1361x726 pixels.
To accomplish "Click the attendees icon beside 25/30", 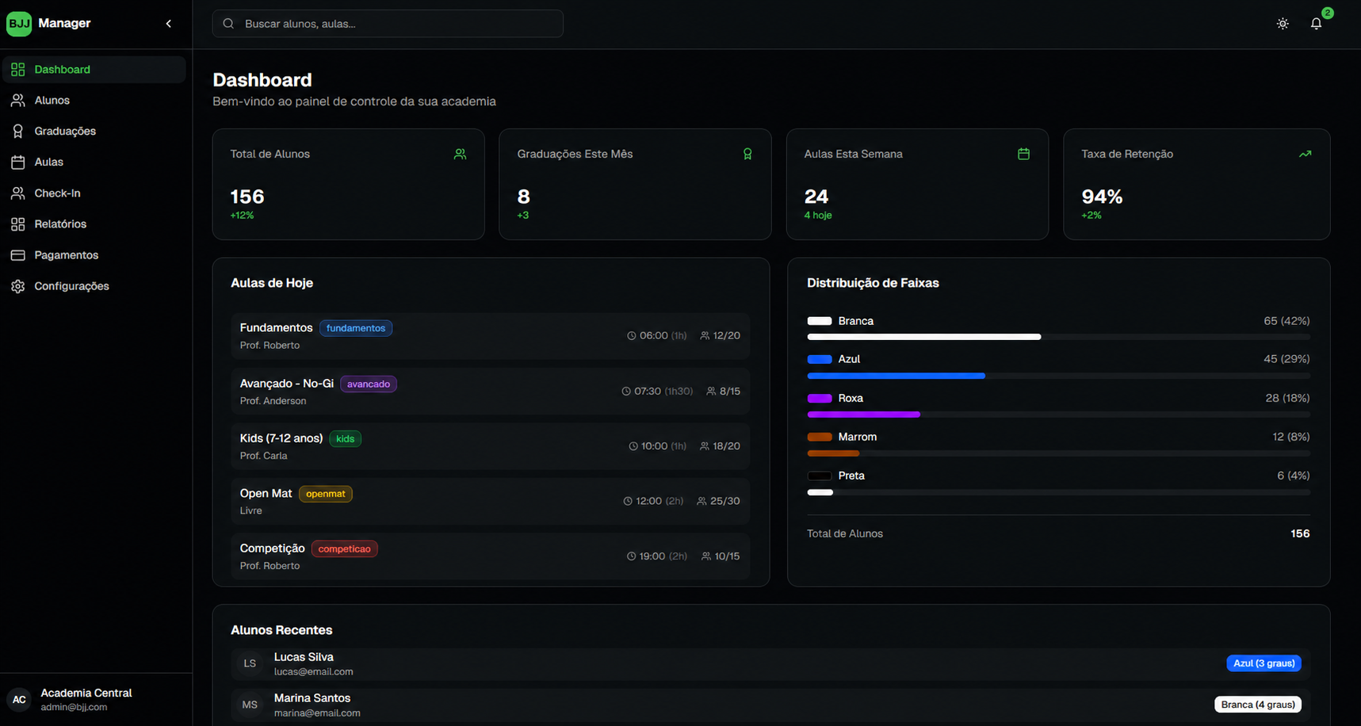I will [702, 501].
